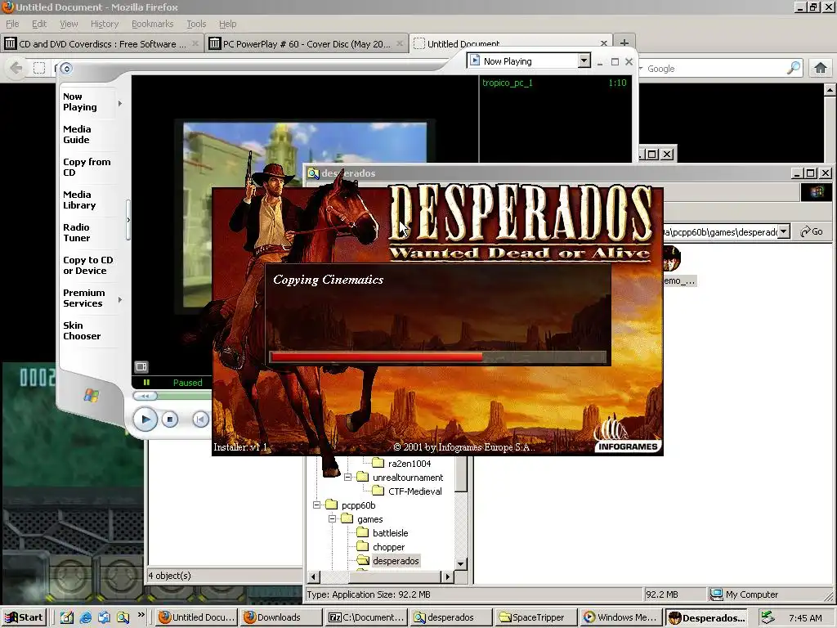This screenshot has height=628, width=837.
Task: Launch Internet Explorer from Quick Launch
Action: [85, 617]
